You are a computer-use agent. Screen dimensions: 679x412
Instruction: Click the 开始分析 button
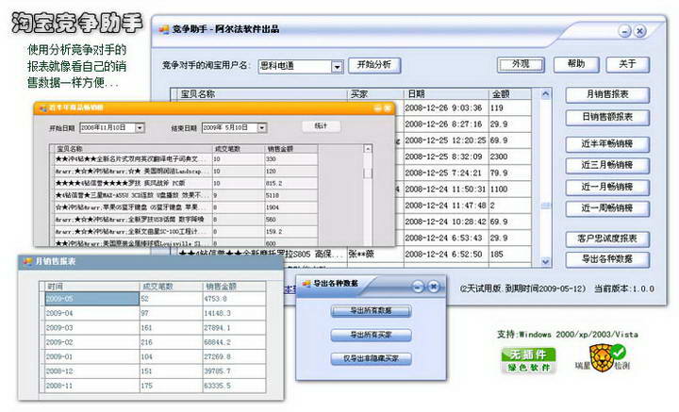[373, 65]
